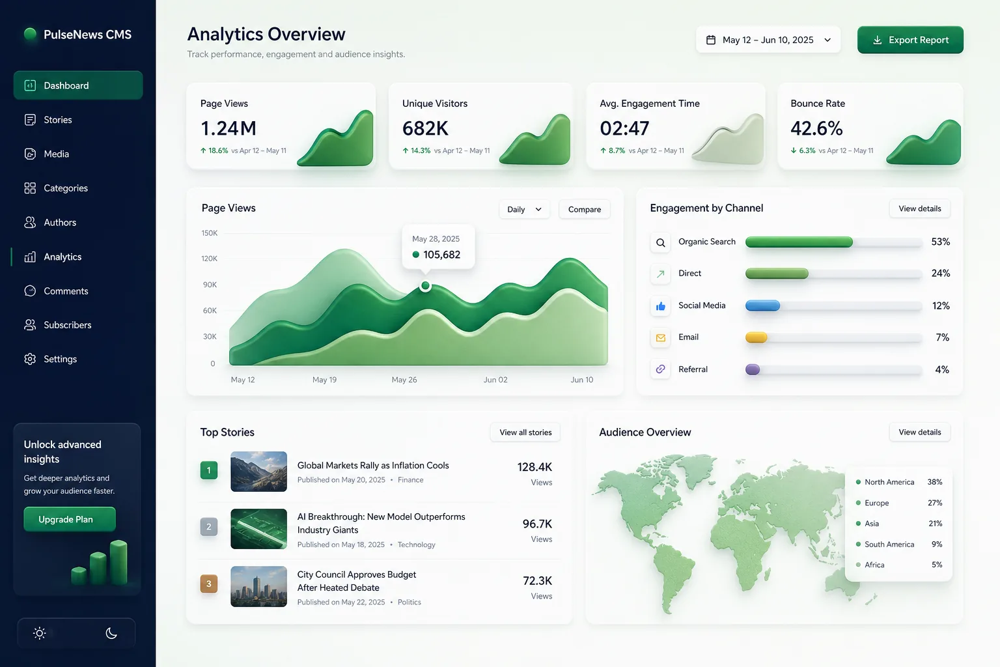Click View all stories button
Screen dimensions: 1000x667
pos(525,433)
